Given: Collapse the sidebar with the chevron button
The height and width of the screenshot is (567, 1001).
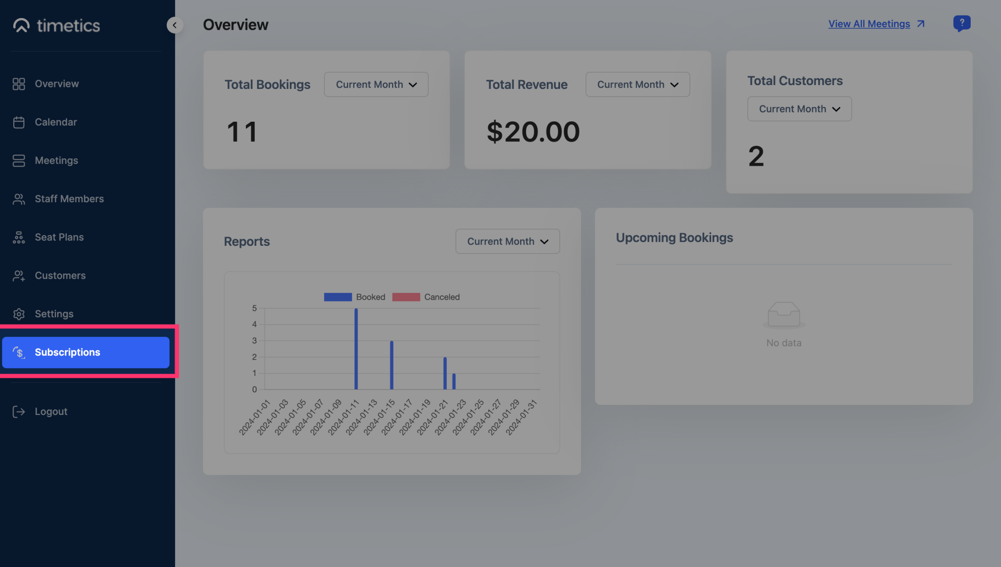Looking at the screenshot, I should click(174, 25).
